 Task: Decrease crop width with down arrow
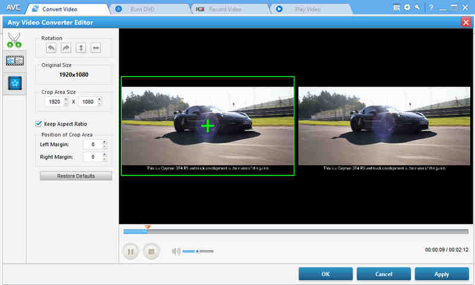[x=66, y=104]
